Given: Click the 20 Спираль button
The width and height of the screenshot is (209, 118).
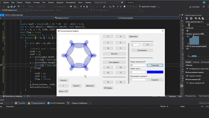Looking at the screenshot, I should click(x=108, y=88).
